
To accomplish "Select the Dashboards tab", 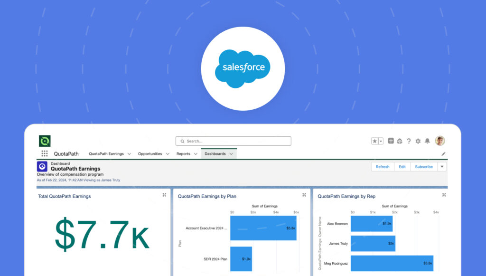I will pos(216,153).
